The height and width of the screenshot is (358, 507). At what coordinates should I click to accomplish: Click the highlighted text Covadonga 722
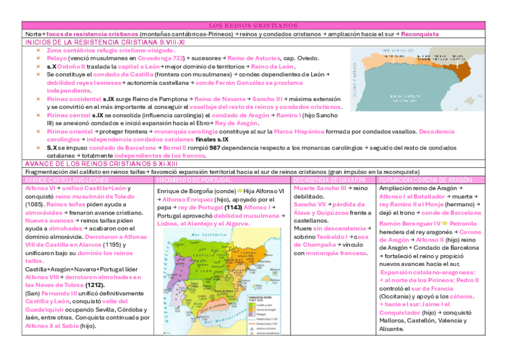161,59
